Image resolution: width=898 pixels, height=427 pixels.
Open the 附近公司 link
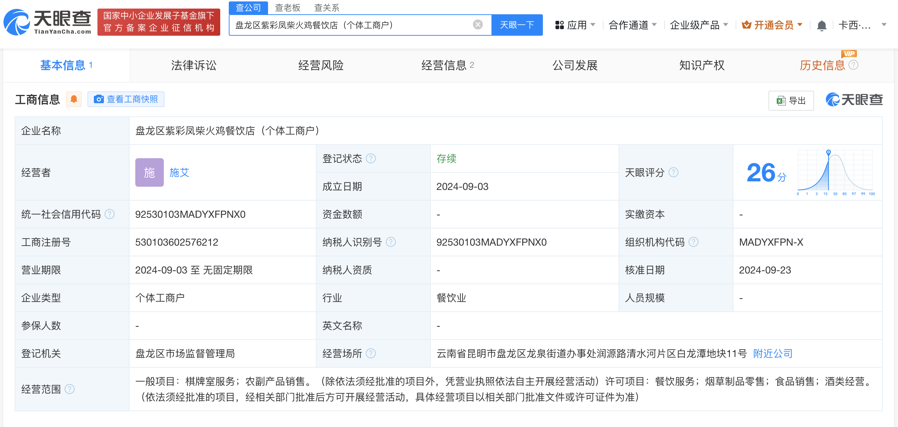coord(773,353)
